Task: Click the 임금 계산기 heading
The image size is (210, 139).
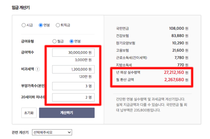Action: (x=21, y=7)
